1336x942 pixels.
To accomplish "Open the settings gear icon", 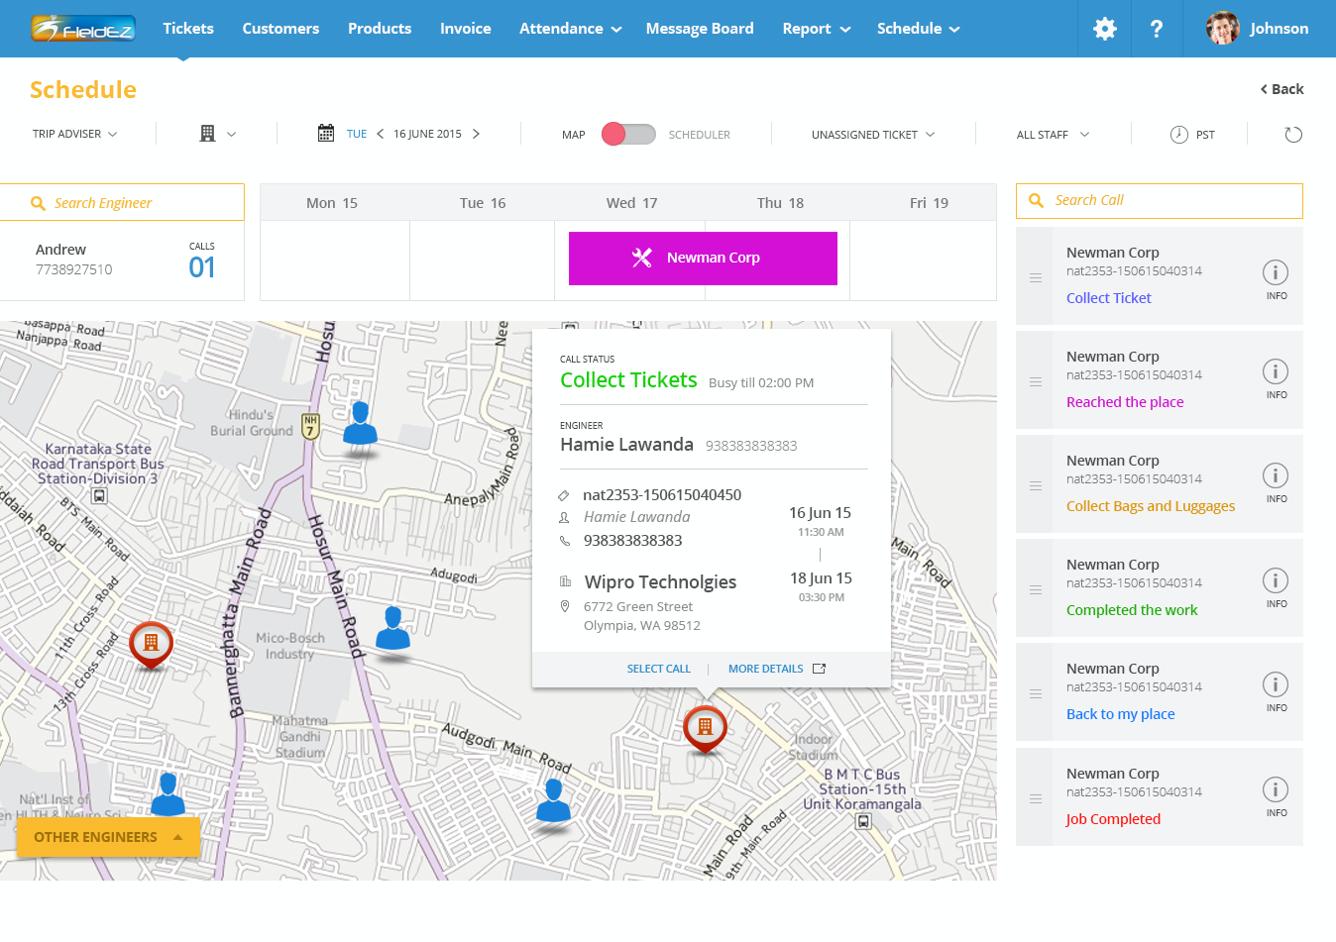I will [1104, 29].
